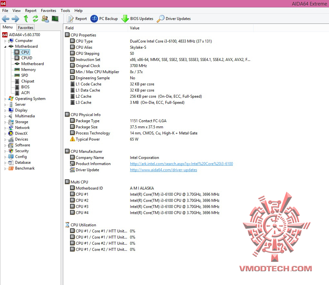
Task: Sort by the Field column header
Action: coord(96,28)
